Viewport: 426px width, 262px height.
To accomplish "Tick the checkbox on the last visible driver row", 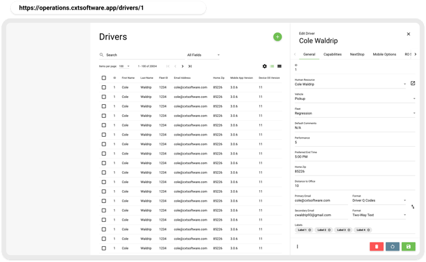I will (104, 249).
